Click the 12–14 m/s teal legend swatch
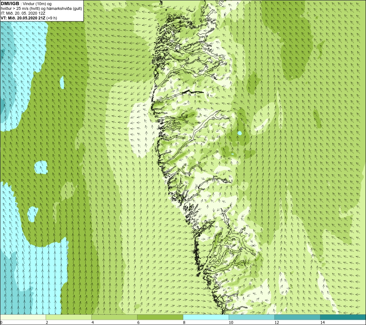366x325 pixels. [297, 317]
